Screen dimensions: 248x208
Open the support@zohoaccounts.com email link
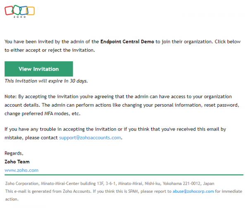[x=90, y=138]
